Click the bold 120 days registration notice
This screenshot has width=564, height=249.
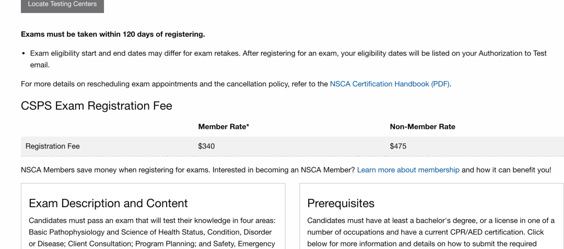pyautogui.click(x=113, y=35)
